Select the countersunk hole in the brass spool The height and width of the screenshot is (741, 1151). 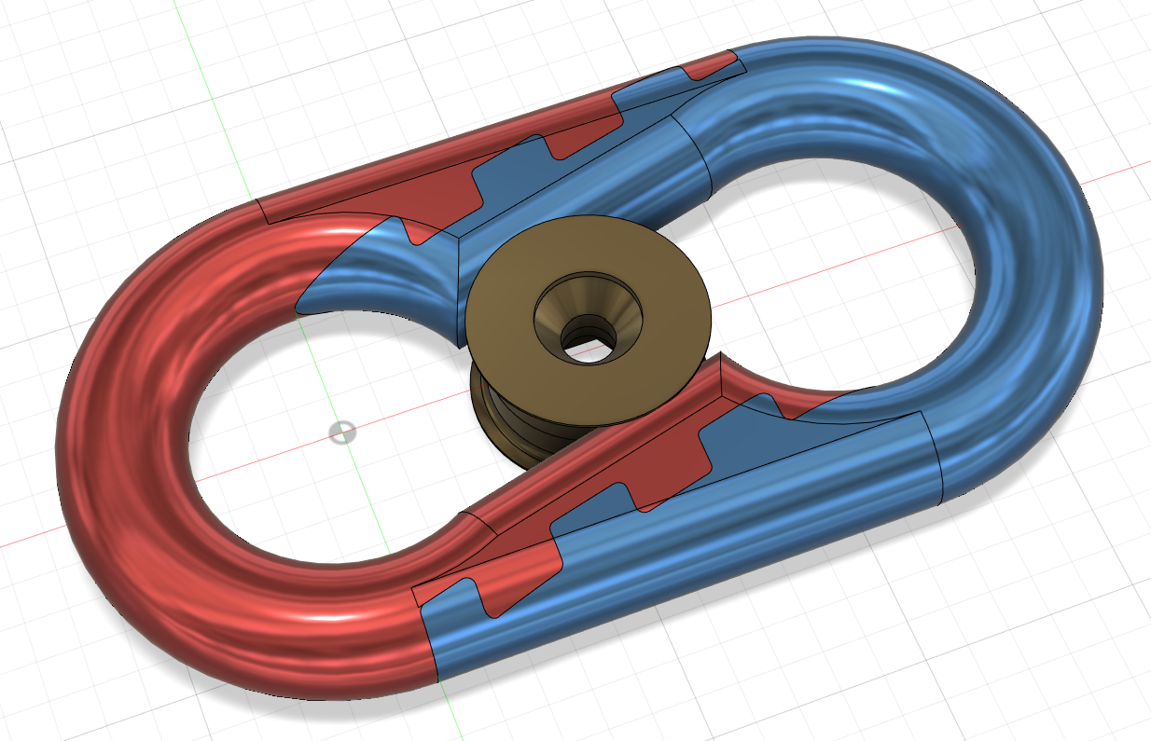[x=588, y=319]
